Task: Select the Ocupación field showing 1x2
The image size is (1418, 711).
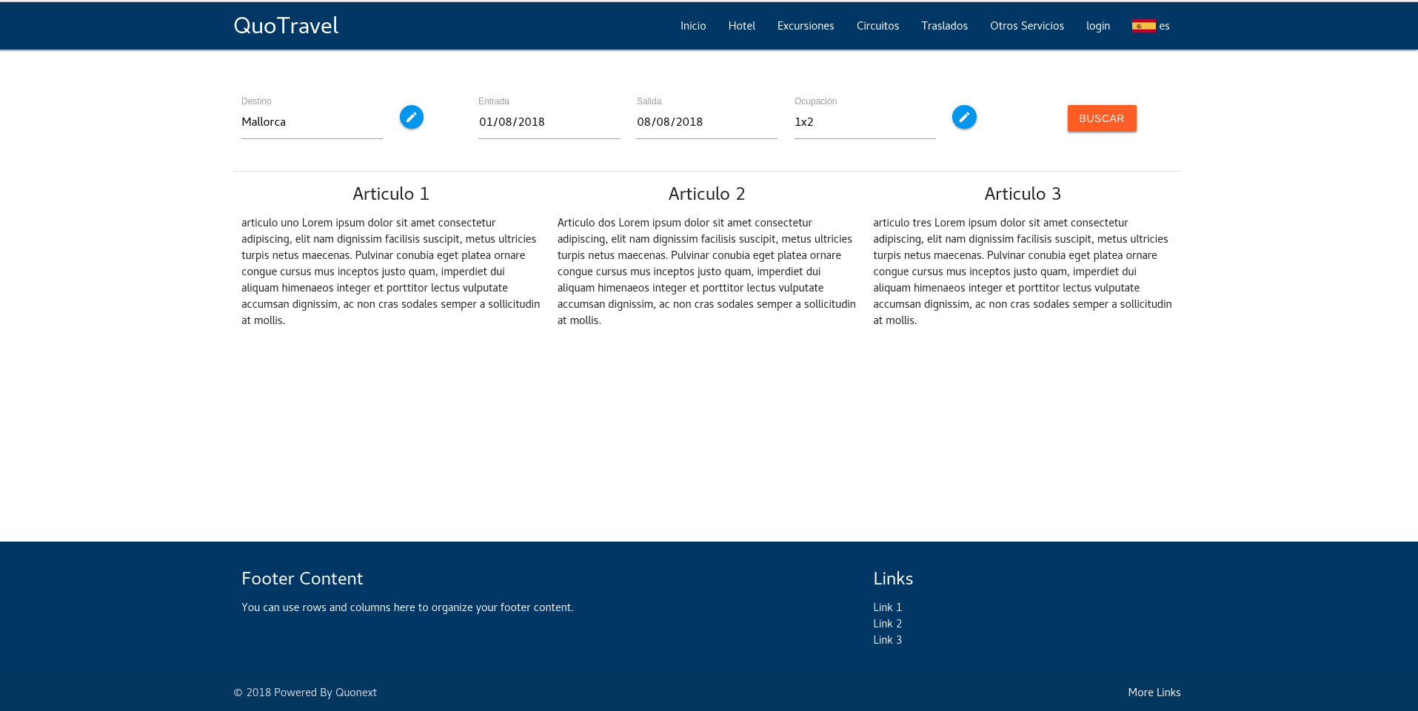Action: [865, 122]
